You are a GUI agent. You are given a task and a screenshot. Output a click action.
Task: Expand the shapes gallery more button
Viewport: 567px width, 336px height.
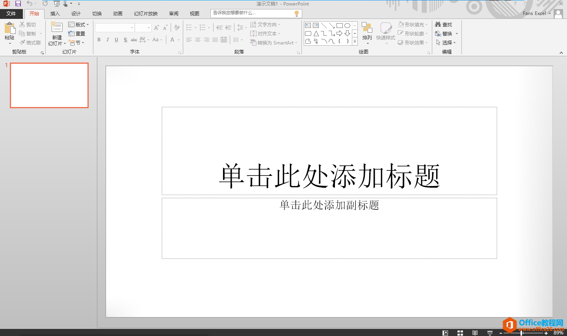point(355,41)
